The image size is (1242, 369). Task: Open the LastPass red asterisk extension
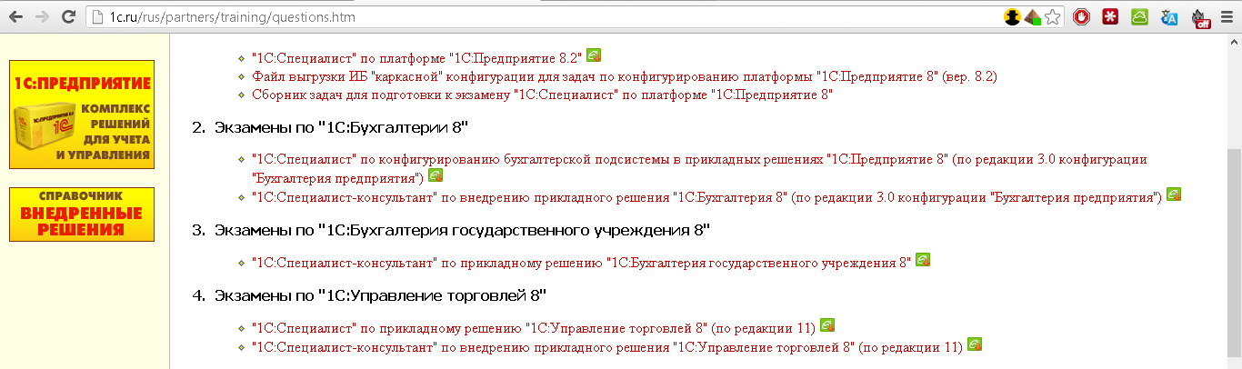1110,17
